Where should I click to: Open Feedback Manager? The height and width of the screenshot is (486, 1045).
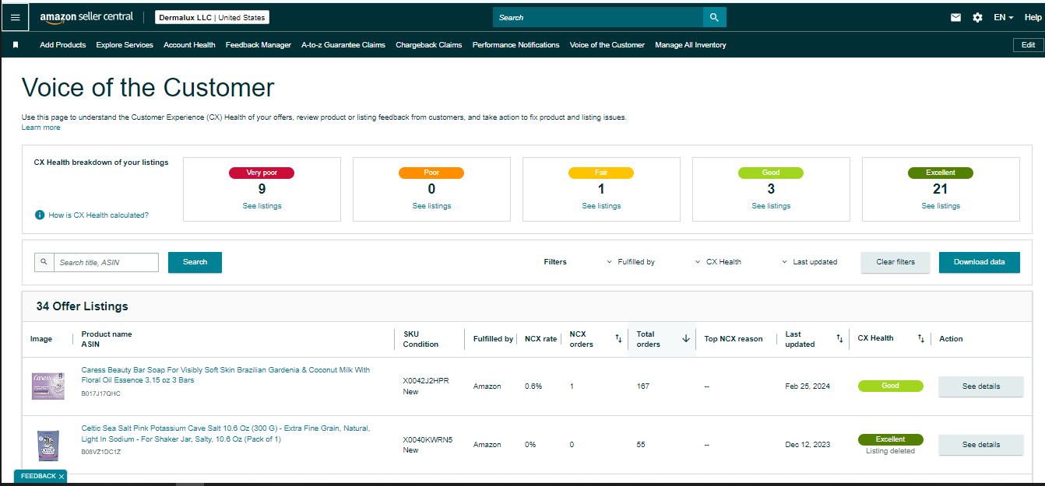tap(259, 45)
